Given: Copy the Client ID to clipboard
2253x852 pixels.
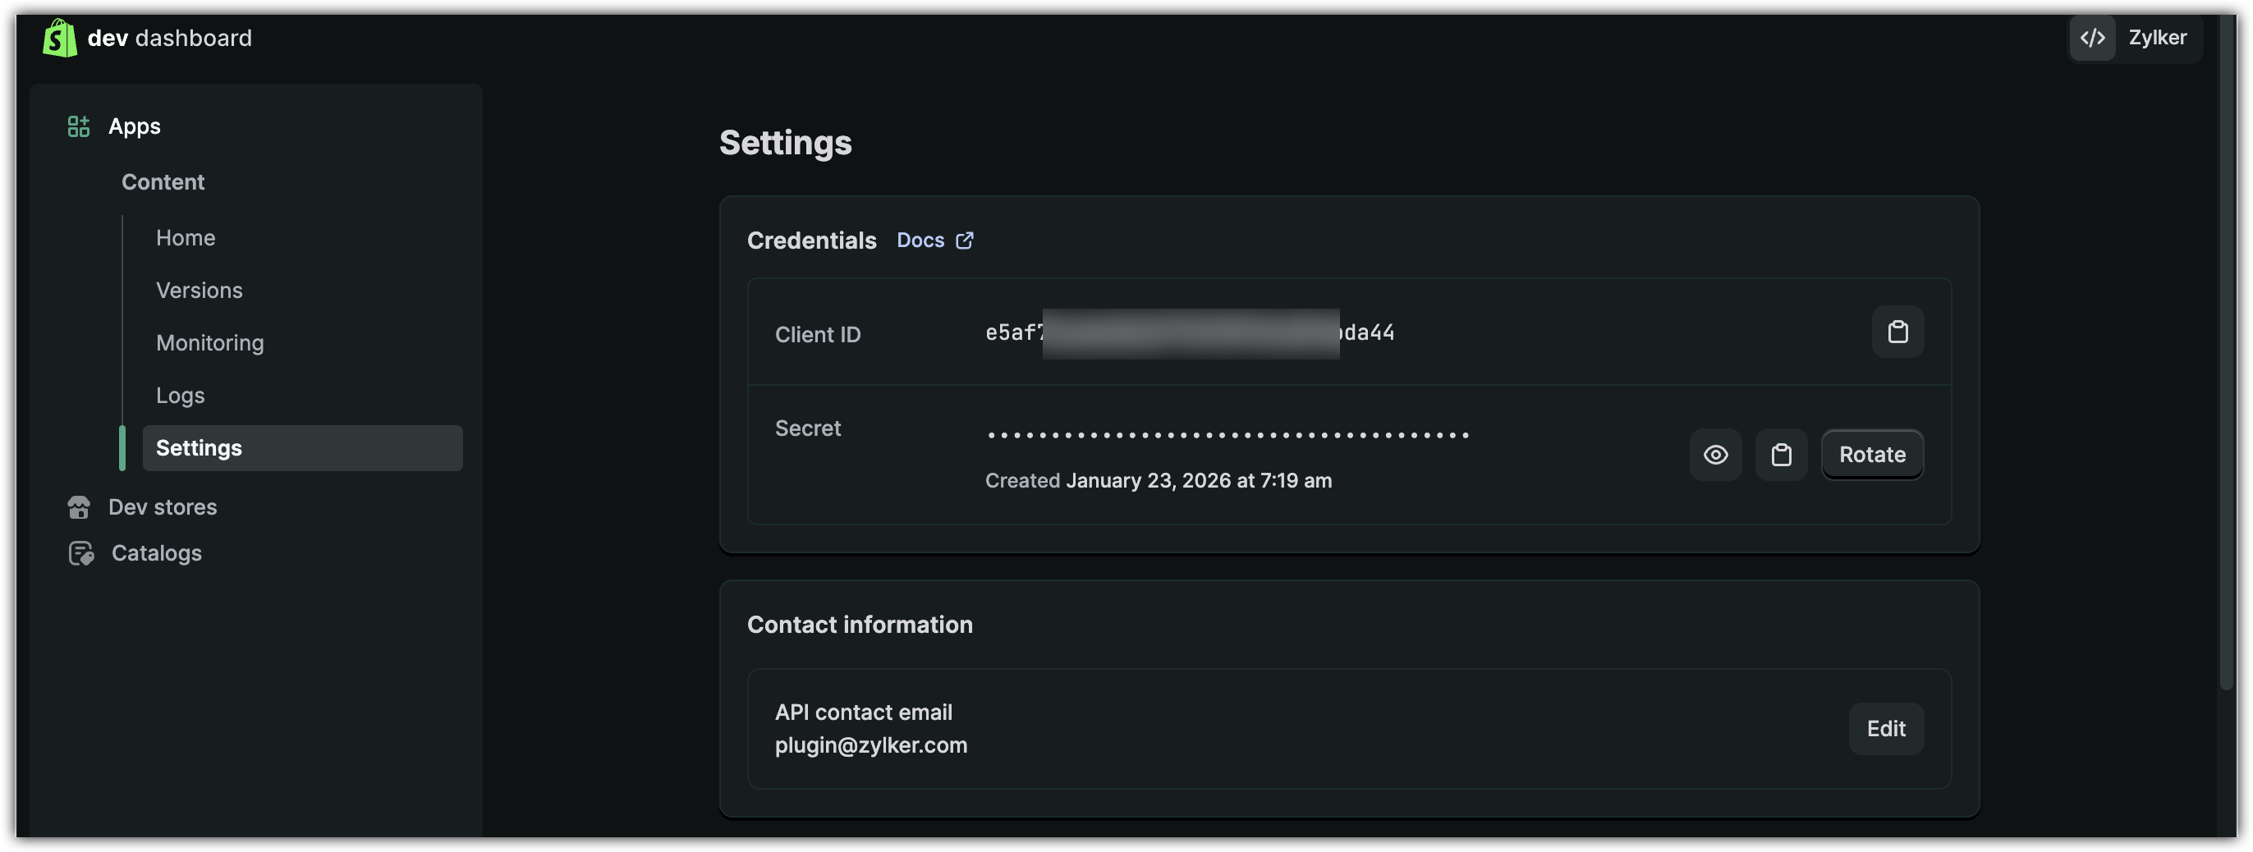Looking at the screenshot, I should [1897, 332].
